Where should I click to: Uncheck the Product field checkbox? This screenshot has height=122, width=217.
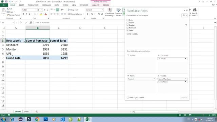point(127,25)
